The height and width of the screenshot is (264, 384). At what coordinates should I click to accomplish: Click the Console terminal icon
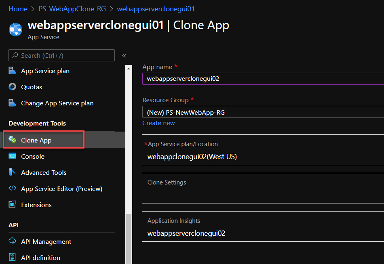13,156
